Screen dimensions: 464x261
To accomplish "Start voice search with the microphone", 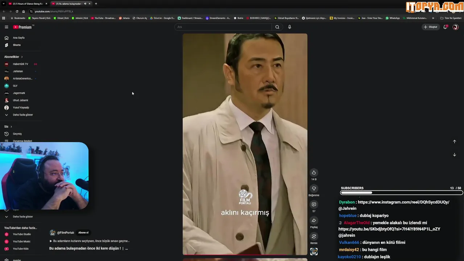I will [289, 27].
